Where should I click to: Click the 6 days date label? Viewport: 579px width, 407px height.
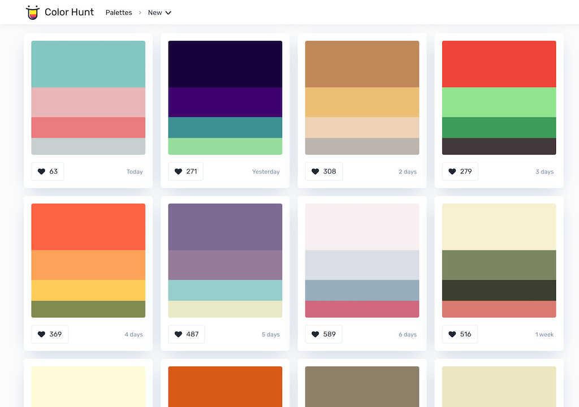[x=408, y=335]
